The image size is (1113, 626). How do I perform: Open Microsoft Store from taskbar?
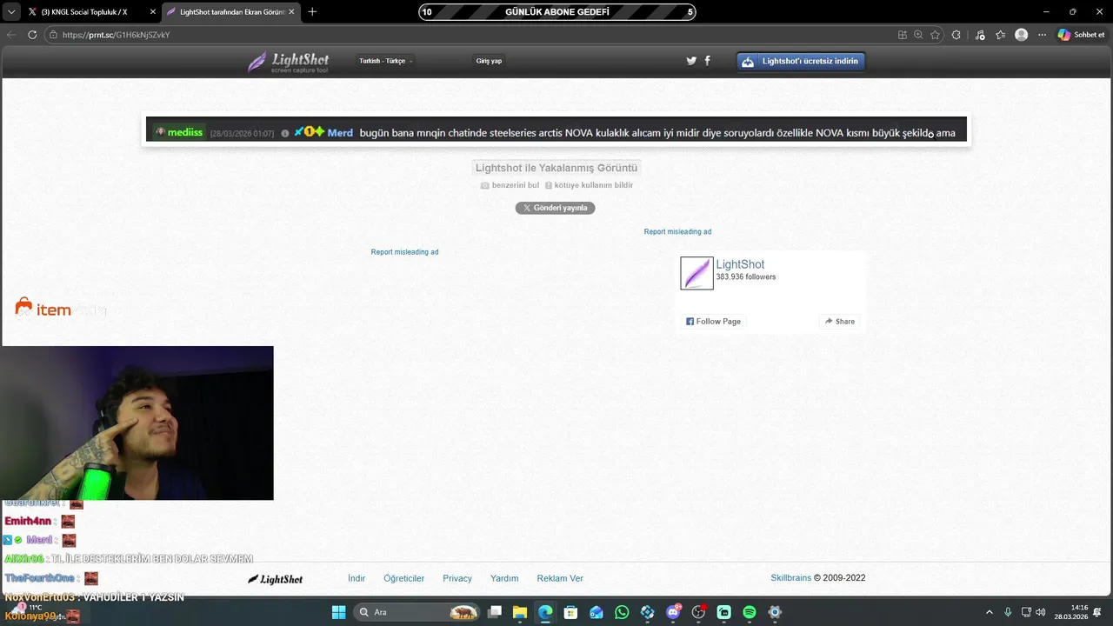[570, 612]
